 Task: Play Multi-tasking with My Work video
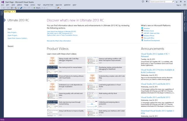pyautogui.click(x=106, y=95)
